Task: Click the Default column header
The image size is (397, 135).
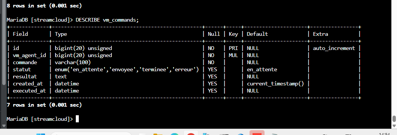Action: click(257, 34)
